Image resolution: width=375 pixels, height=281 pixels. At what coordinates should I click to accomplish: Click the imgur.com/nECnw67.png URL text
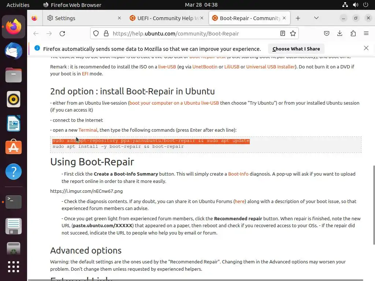pyautogui.click(x=86, y=191)
